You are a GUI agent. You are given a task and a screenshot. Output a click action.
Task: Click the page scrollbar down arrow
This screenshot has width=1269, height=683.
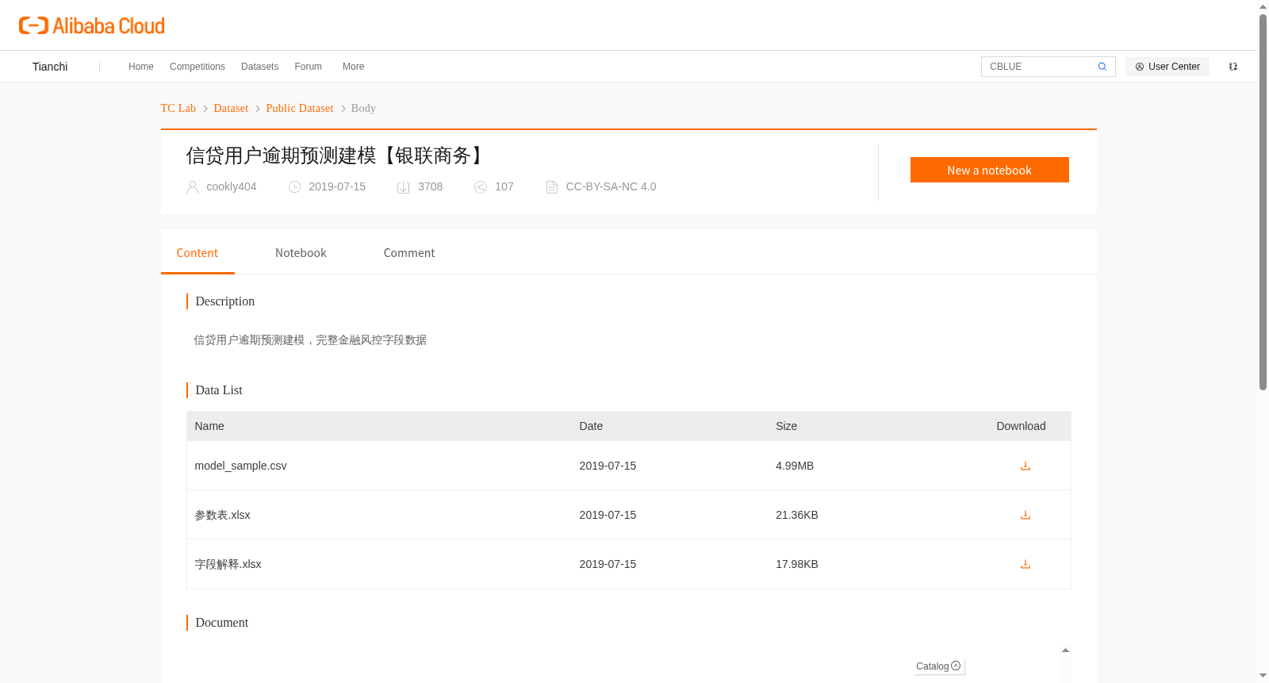[x=1263, y=676]
